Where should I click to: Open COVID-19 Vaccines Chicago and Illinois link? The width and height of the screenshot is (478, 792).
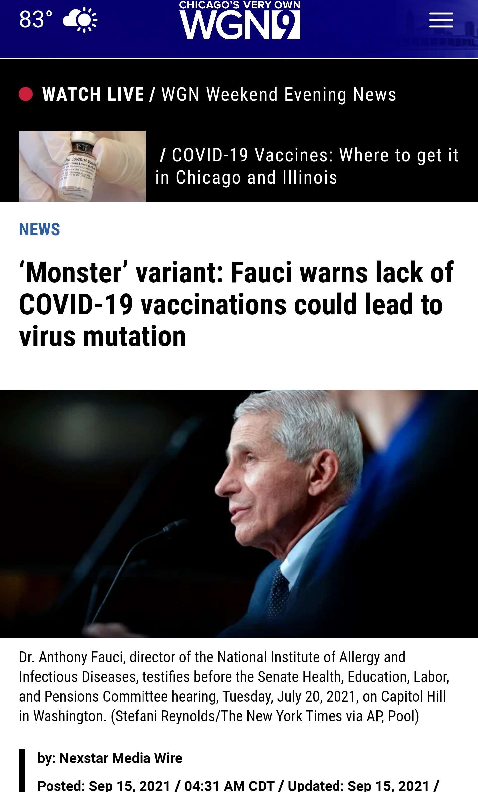(x=307, y=166)
